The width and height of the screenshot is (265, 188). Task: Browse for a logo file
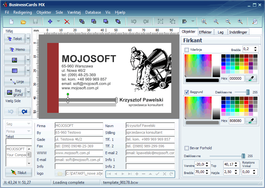pos(60,173)
